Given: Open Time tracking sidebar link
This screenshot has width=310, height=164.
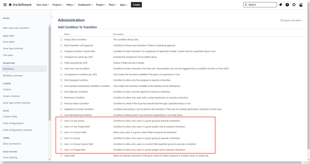Looking at the screenshot, I should (x=10, y=158).
